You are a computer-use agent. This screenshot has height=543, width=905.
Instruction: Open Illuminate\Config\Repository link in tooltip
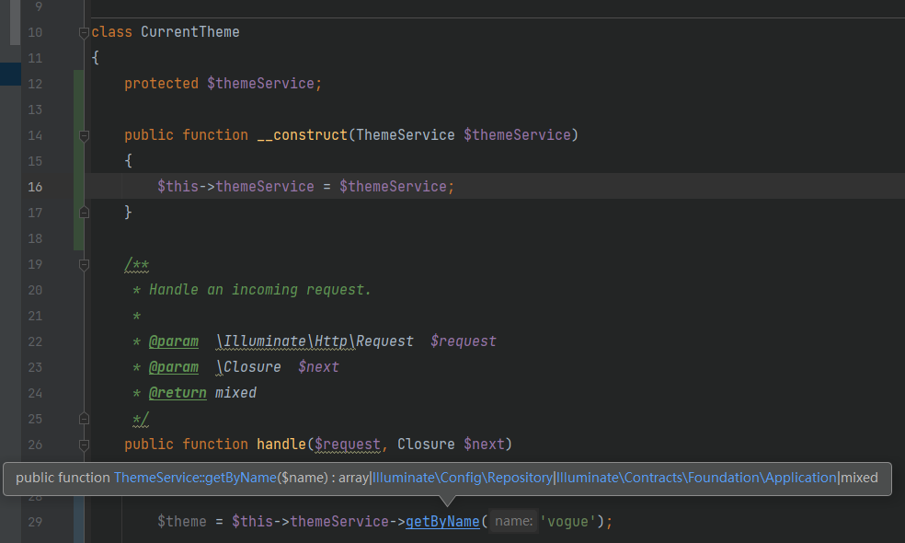[463, 478]
